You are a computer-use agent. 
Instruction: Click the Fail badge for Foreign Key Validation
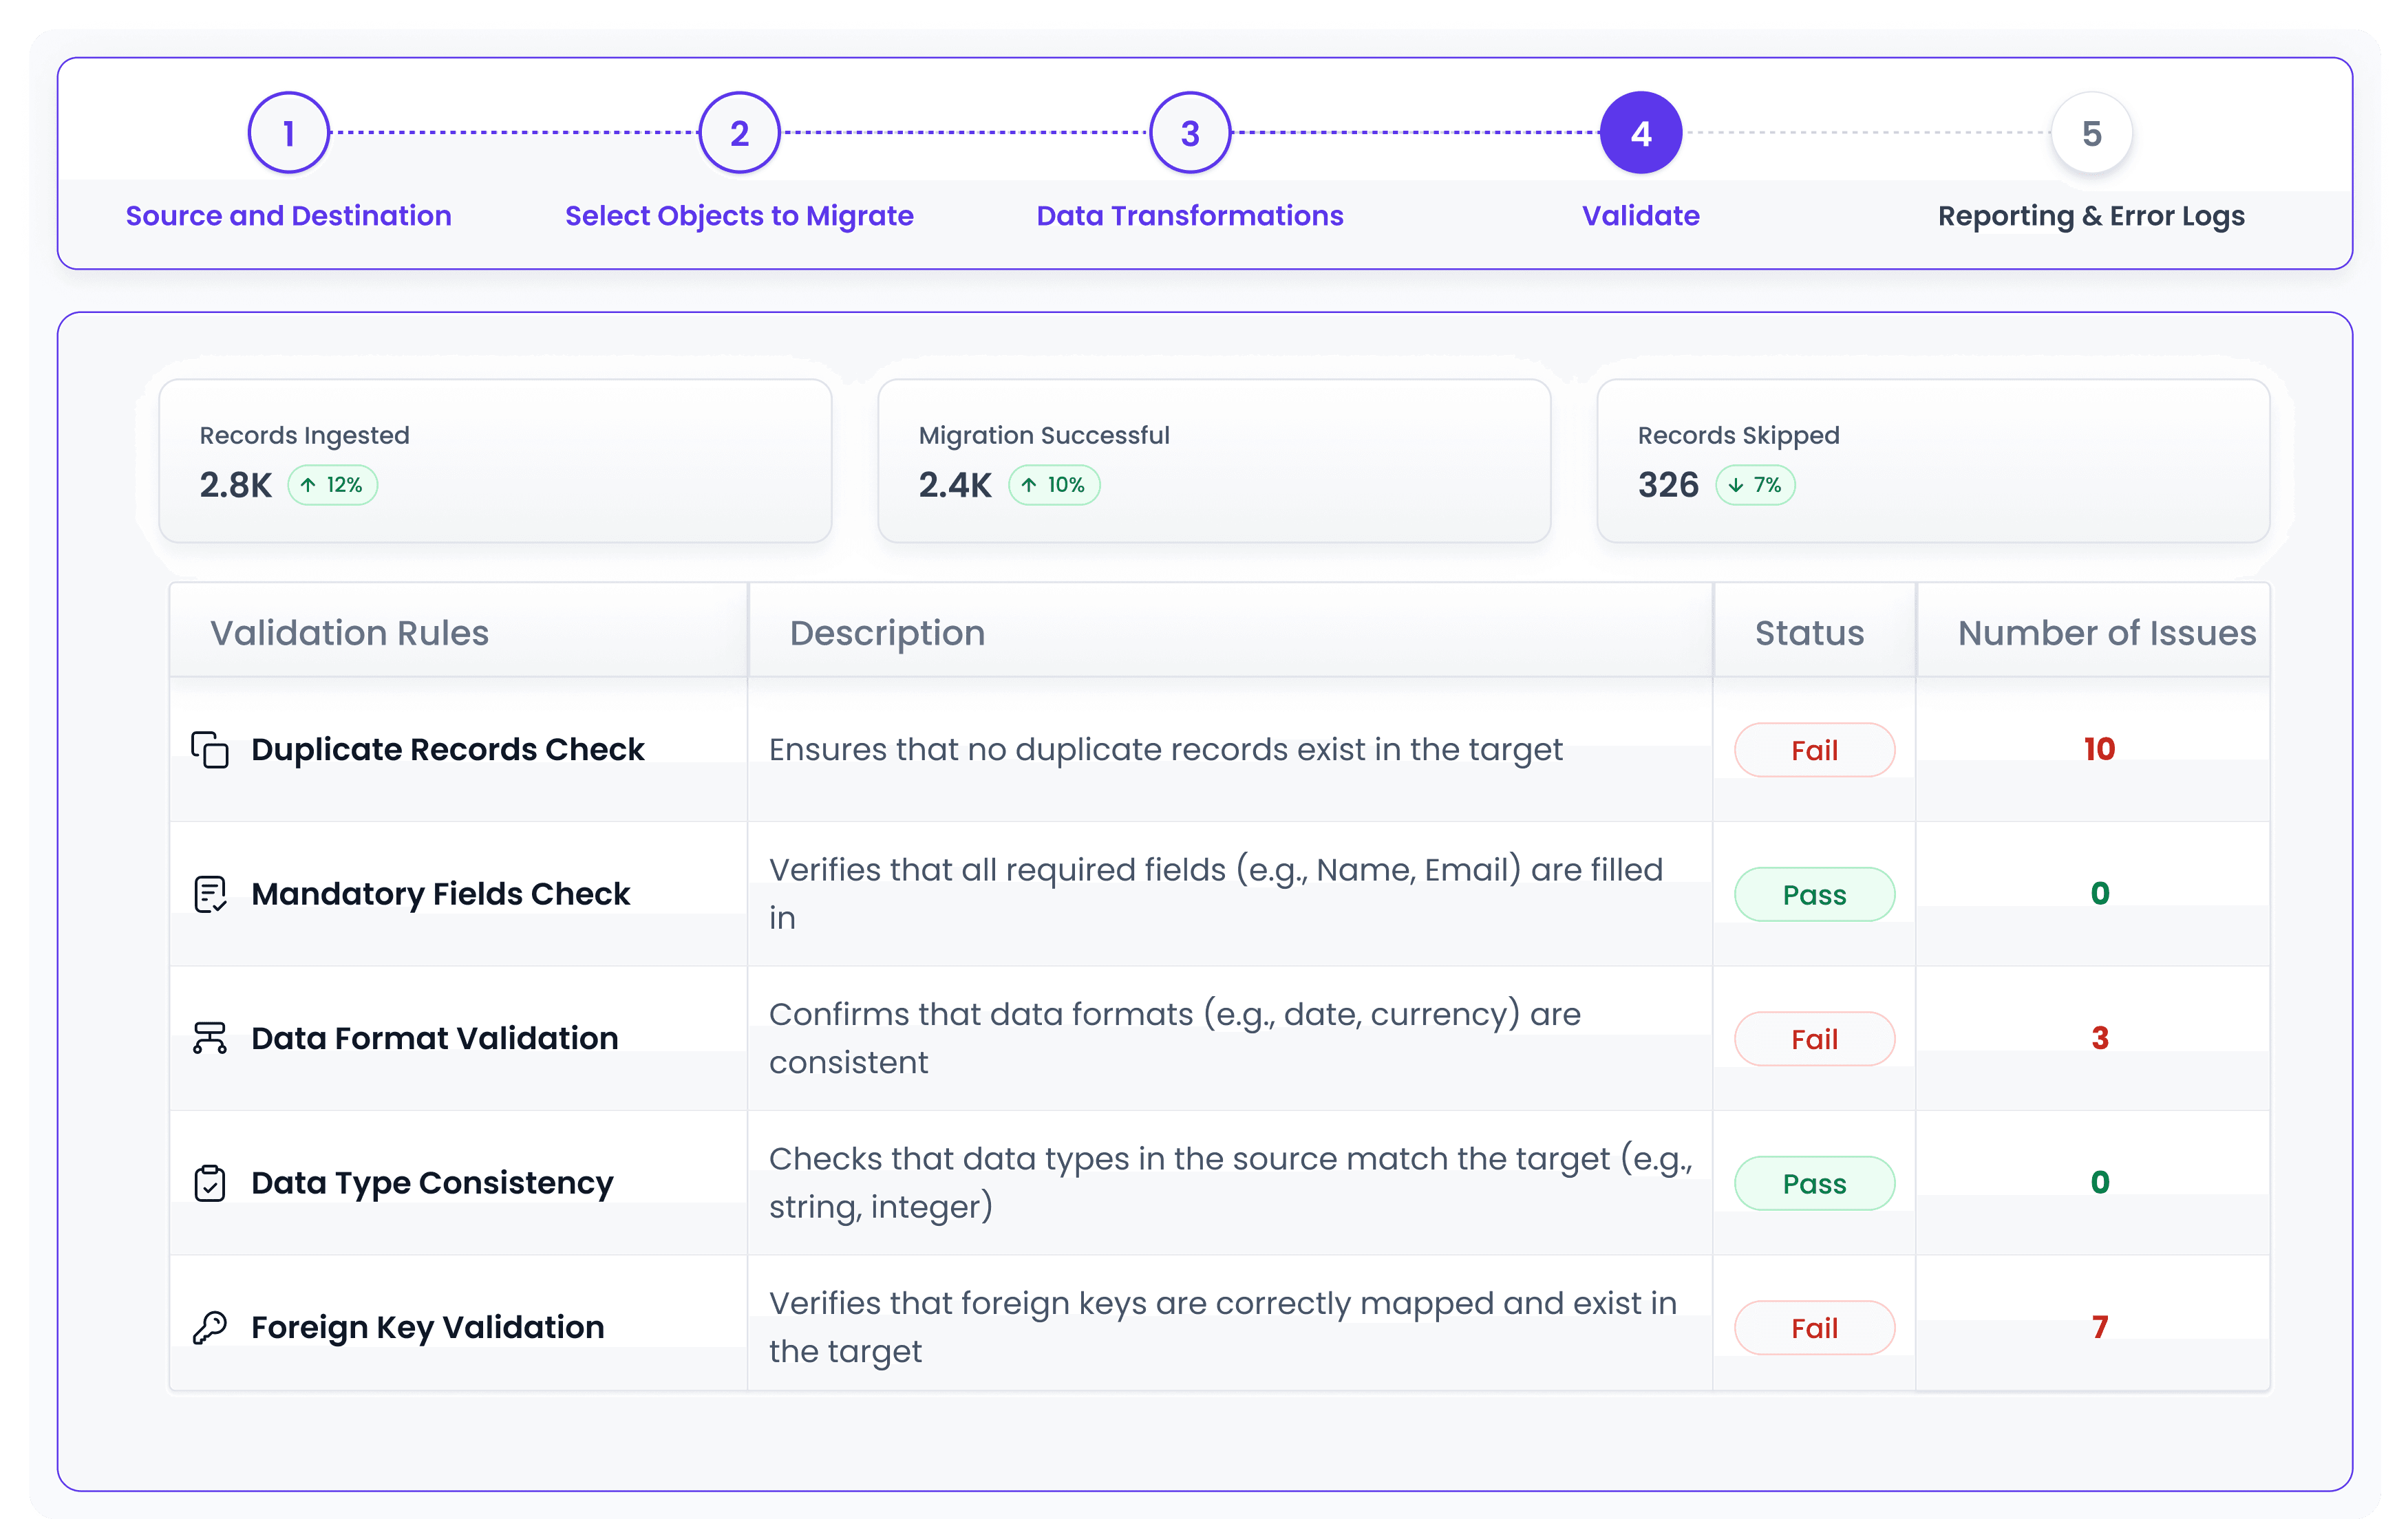click(1814, 1328)
